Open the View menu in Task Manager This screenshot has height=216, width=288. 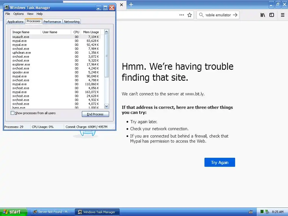pyautogui.click(x=30, y=14)
